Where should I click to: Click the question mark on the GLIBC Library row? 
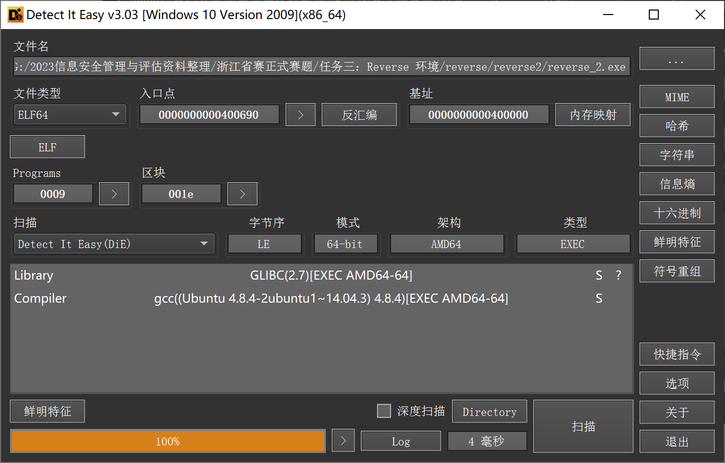point(618,275)
